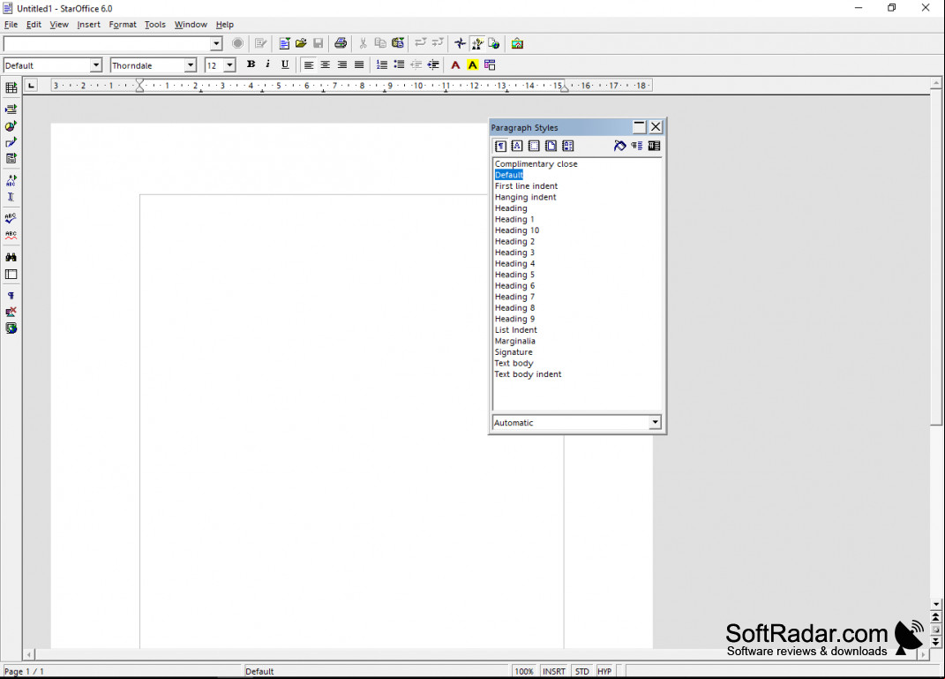Open the Gallery picture icon
Screen dimensions: 945x679
tap(517, 43)
